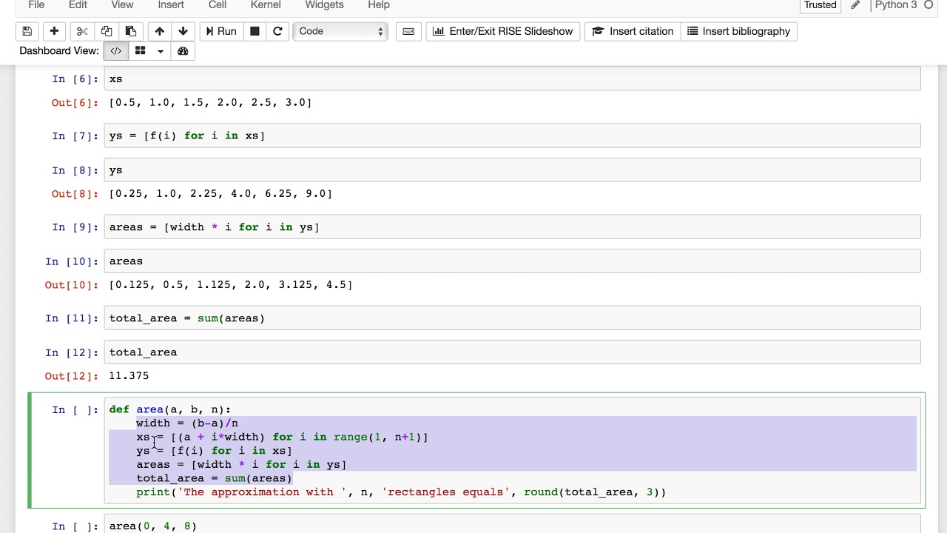Switch to dashboard grid layout view
The image size is (947, 533).
click(x=140, y=51)
